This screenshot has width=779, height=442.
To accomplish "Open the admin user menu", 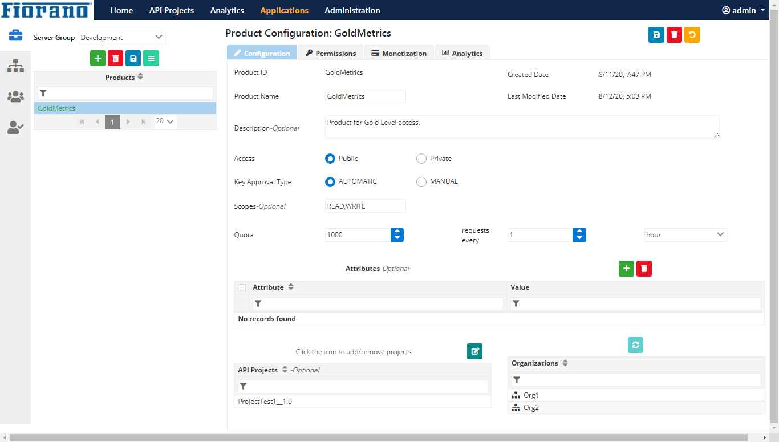I will (x=744, y=10).
